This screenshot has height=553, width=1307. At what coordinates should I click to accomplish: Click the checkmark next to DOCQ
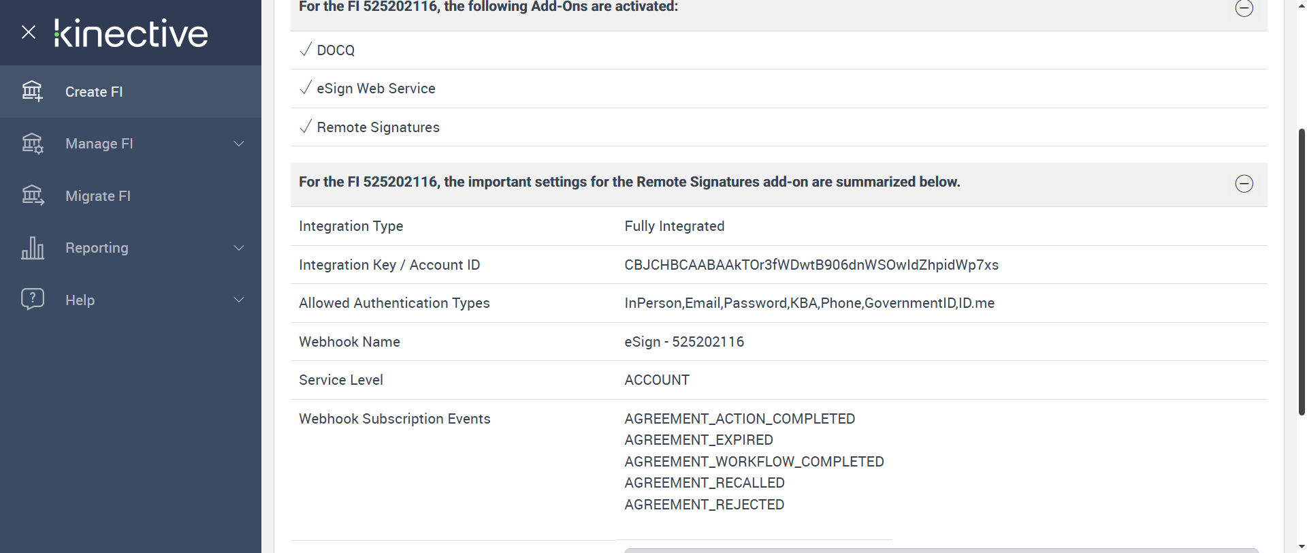point(306,50)
